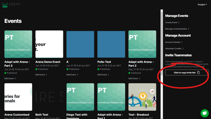Open Polls-Test blue thumbnail
Image resolution: width=211 pixels, height=119 pixels.
coord(111,44)
